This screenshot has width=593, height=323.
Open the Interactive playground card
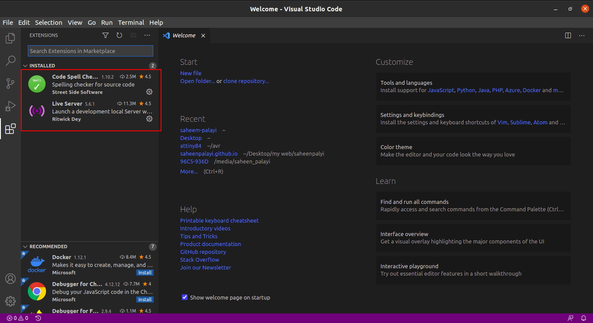(474, 270)
